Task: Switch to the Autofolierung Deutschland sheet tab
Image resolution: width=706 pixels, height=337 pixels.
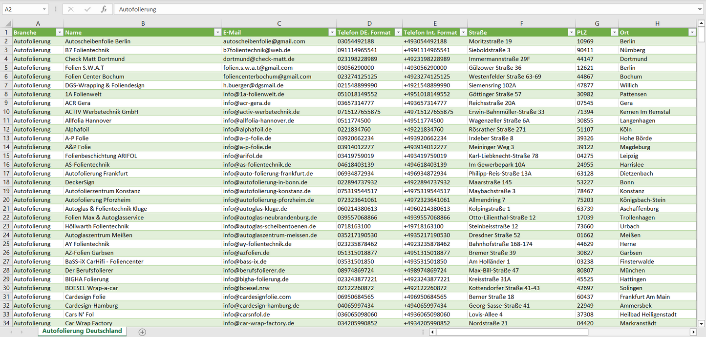Action: [x=82, y=331]
